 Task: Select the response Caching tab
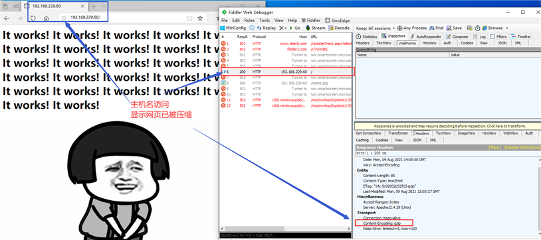362,140
